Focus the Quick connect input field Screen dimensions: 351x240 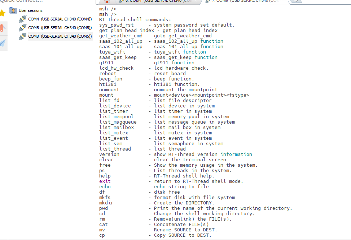pos(48,1)
